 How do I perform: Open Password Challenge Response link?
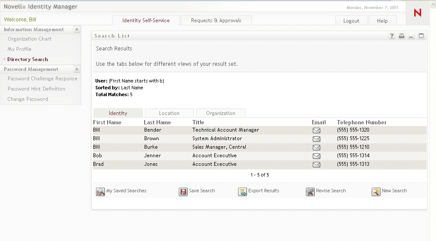42,79
